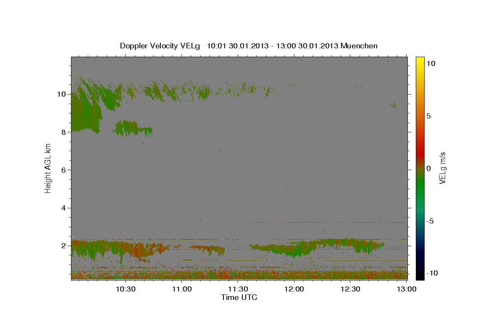504x336 pixels.
Task: Click the 'VELg m/s' colorbar label
Action: click(x=442, y=169)
